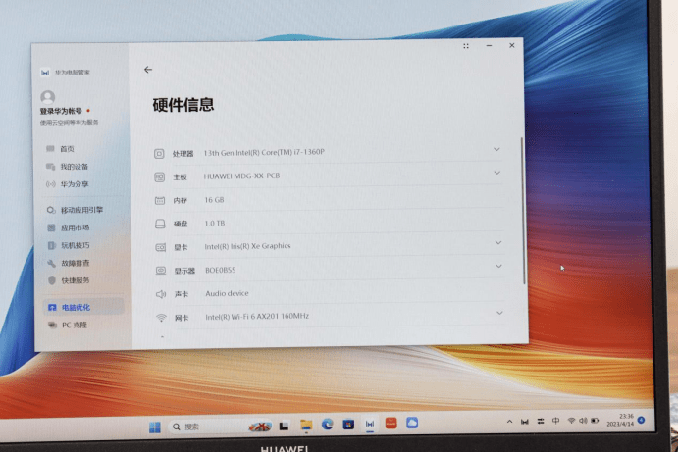The height and width of the screenshot is (452, 679).
Task: Click the user avatar icon
Action: coord(48,97)
